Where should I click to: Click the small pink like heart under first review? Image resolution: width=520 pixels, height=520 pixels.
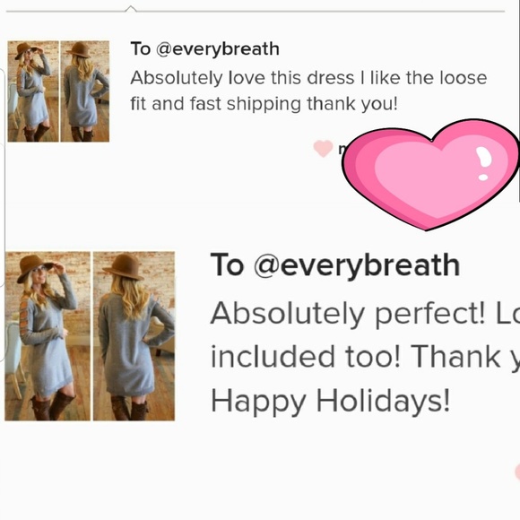tap(323, 148)
